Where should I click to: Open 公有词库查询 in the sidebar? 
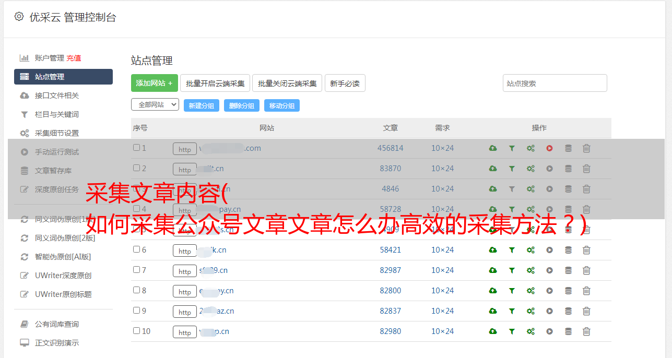click(57, 324)
